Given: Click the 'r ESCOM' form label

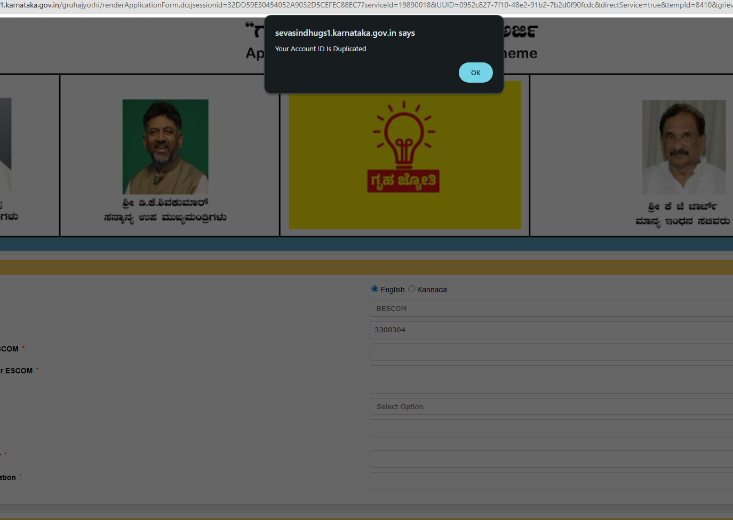Looking at the screenshot, I should click(17, 371).
